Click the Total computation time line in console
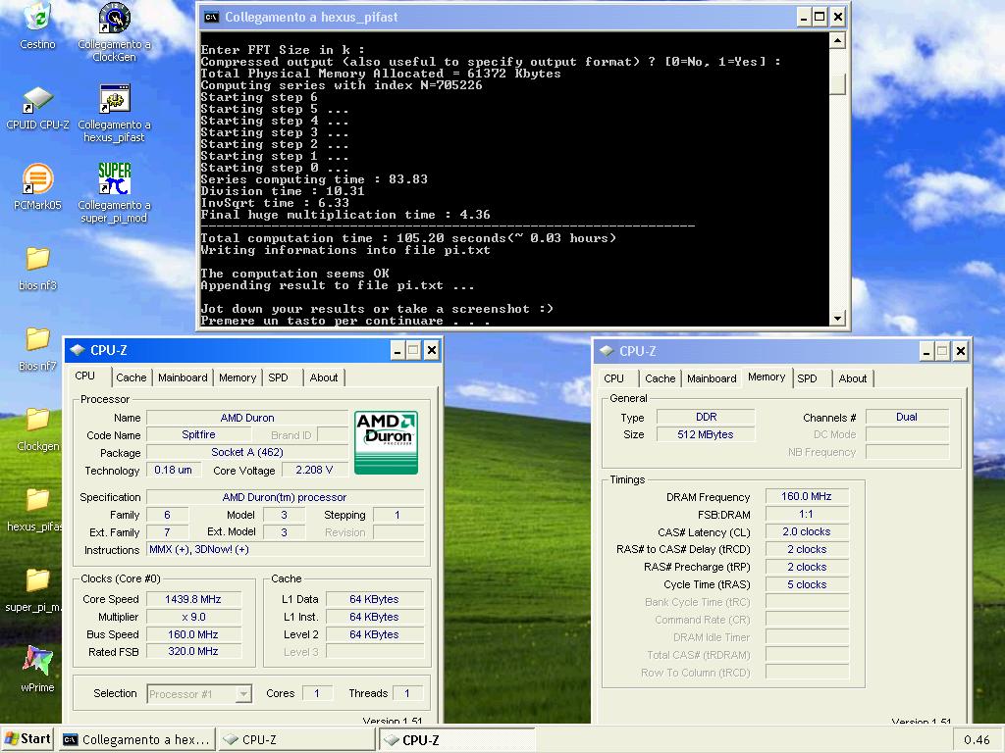1005x753 pixels. 408,238
